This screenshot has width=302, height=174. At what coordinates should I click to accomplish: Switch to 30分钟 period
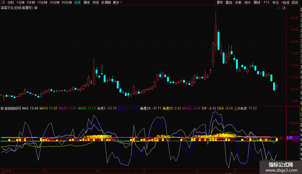tap(55, 2)
